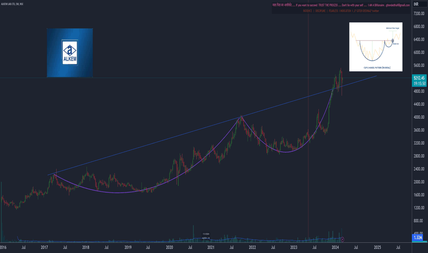This screenshot has height=253, width=428.
Task: Click the 2025 label on time axis
Action: click(377, 247)
